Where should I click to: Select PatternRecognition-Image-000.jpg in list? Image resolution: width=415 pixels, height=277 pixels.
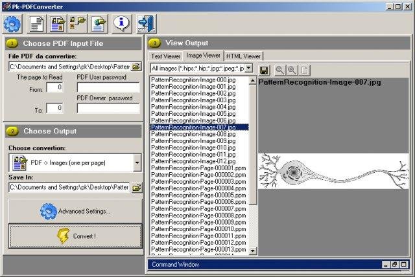tap(199, 80)
